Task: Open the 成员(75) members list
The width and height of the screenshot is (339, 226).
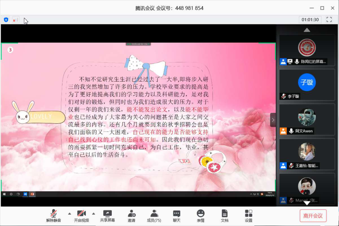Action: pos(154,216)
